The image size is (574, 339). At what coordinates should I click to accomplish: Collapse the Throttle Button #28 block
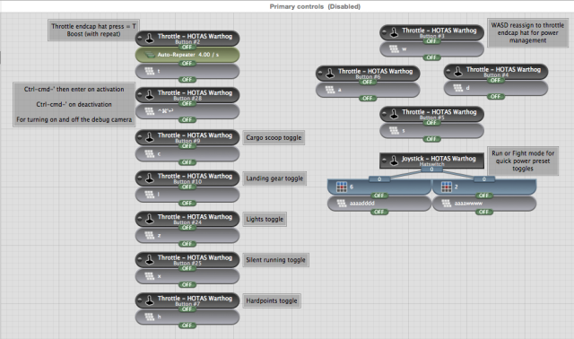pyautogui.click(x=140, y=94)
